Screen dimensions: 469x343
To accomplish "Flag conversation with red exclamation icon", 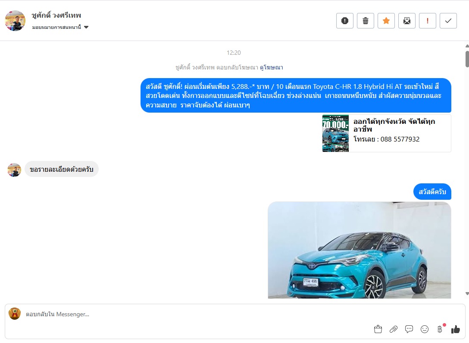I will (x=428, y=21).
